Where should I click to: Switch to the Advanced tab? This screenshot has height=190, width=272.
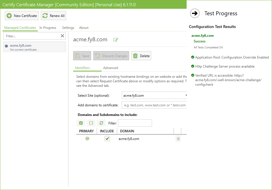click(111, 68)
